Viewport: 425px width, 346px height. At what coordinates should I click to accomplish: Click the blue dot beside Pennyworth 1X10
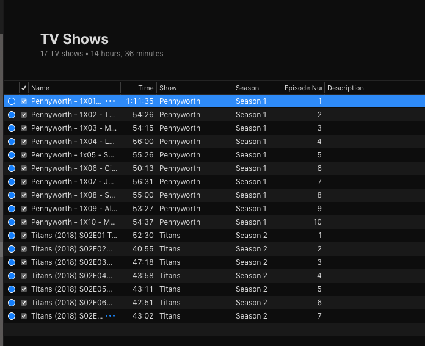pos(12,222)
